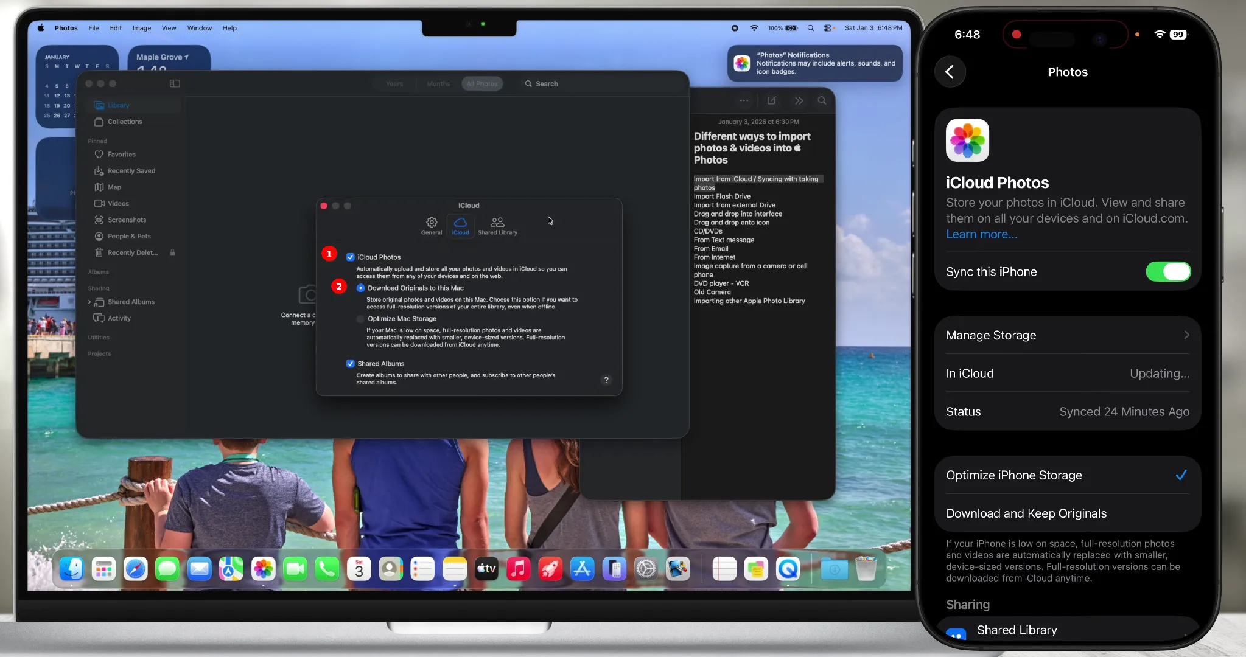Select Download Originals to this Mac

coord(360,288)
